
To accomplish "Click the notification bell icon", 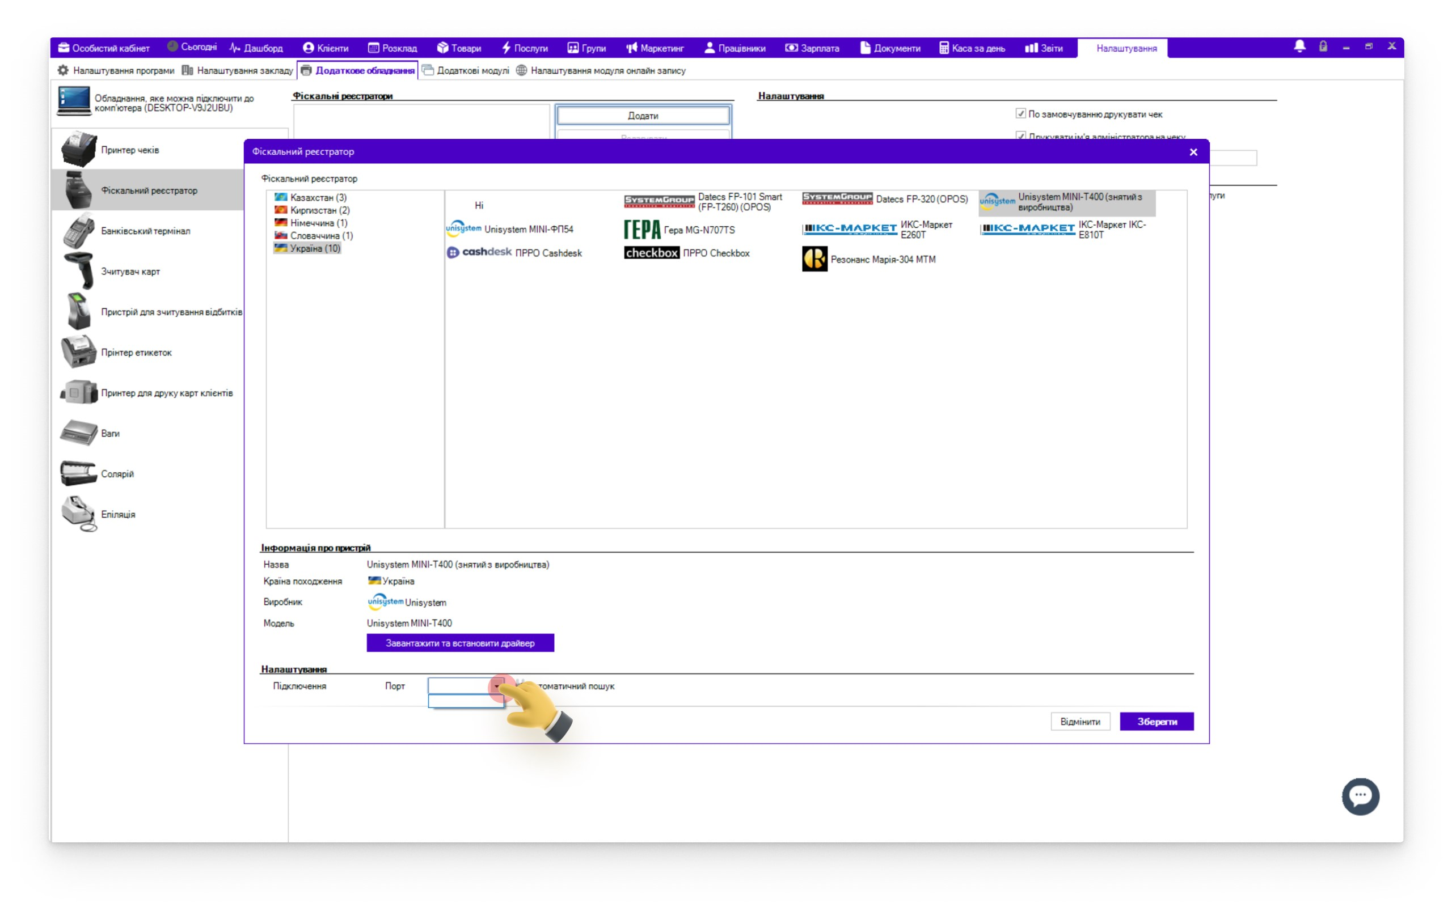I will pyautogui.click(x=1299, y=47).
